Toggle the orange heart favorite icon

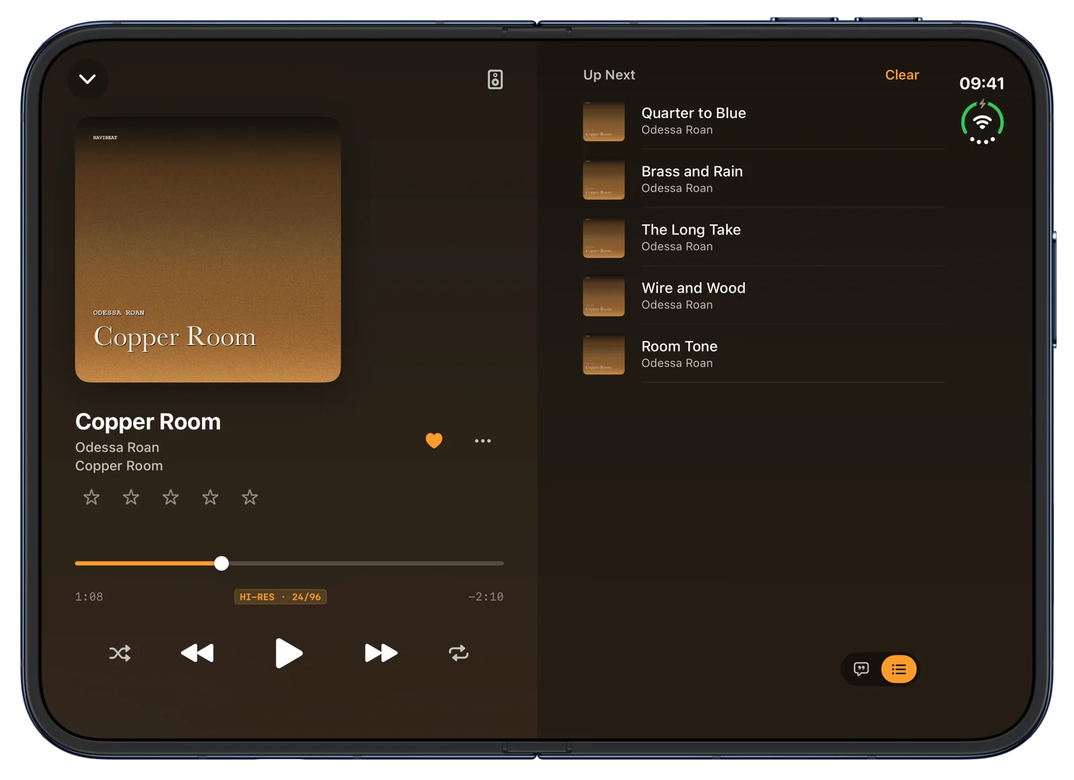pyautogui.click(x=434, y=440)
